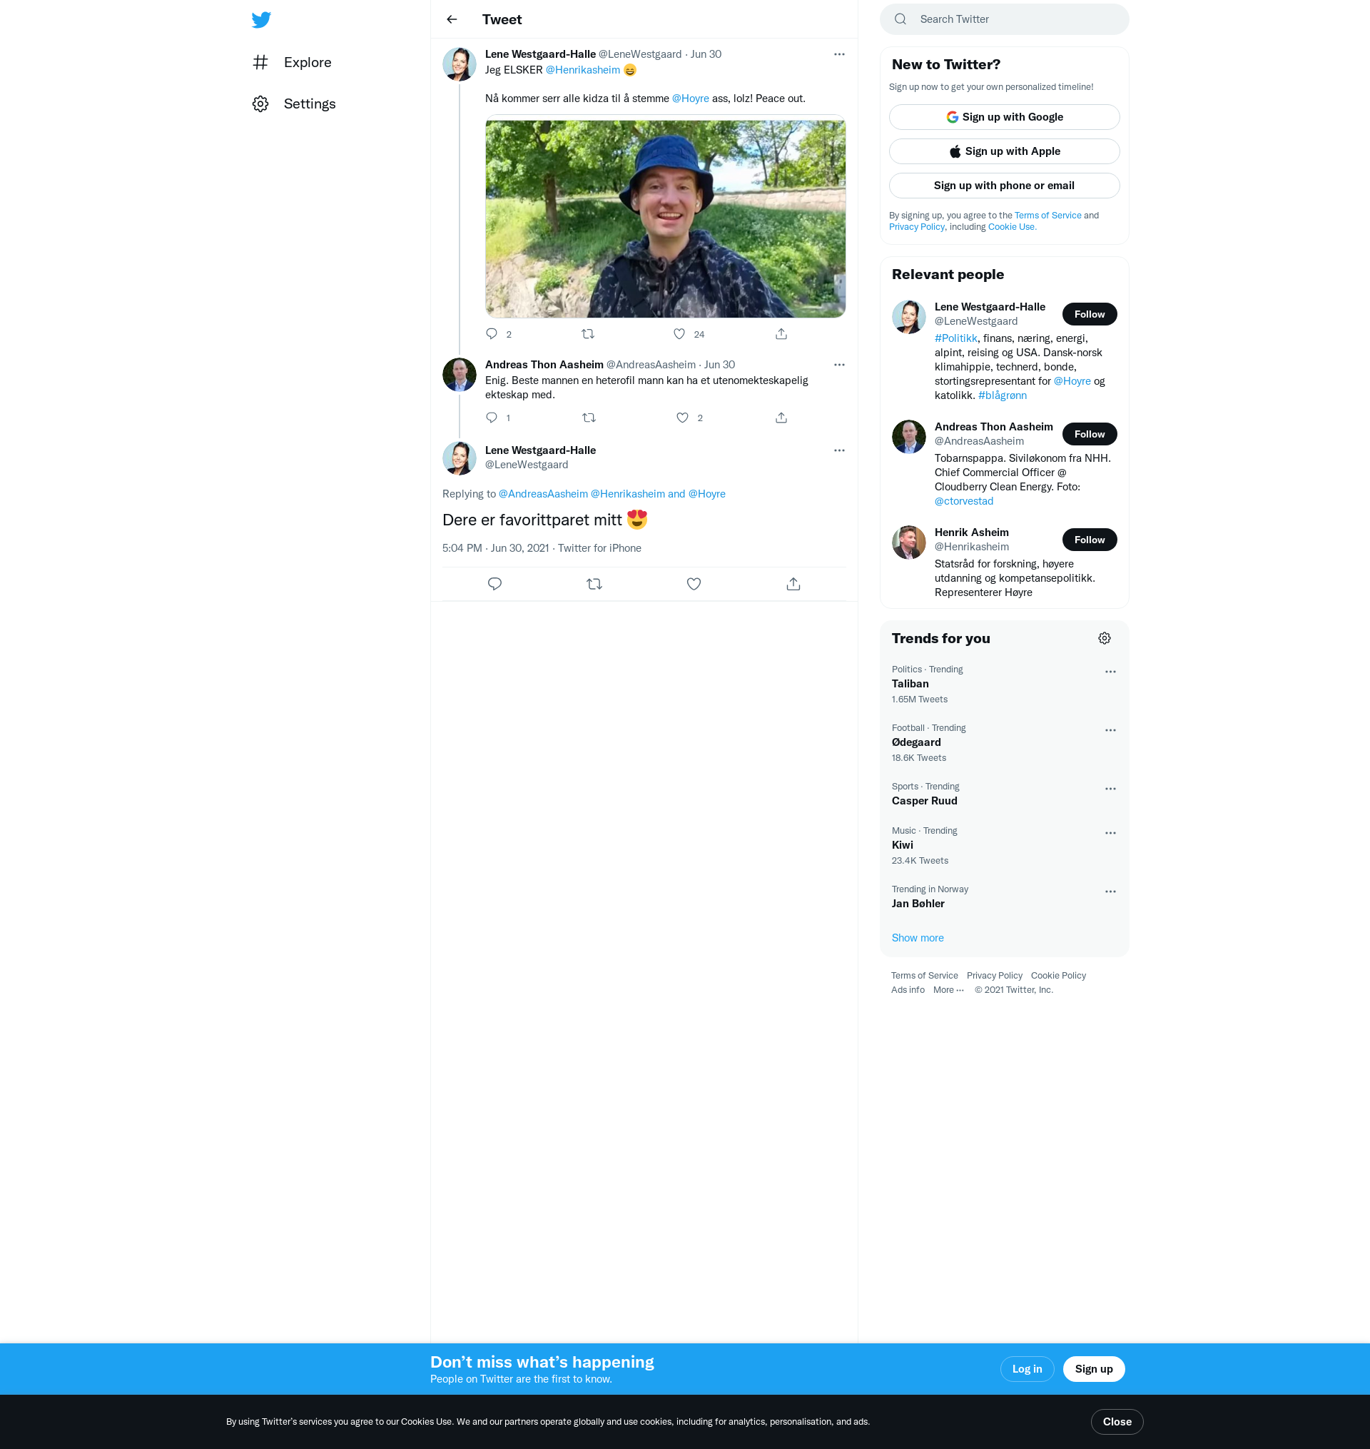Open the 5:04 PM · Jun 30, 2021 timestamp
The image size is (1370, 1449).
[496, 548]
